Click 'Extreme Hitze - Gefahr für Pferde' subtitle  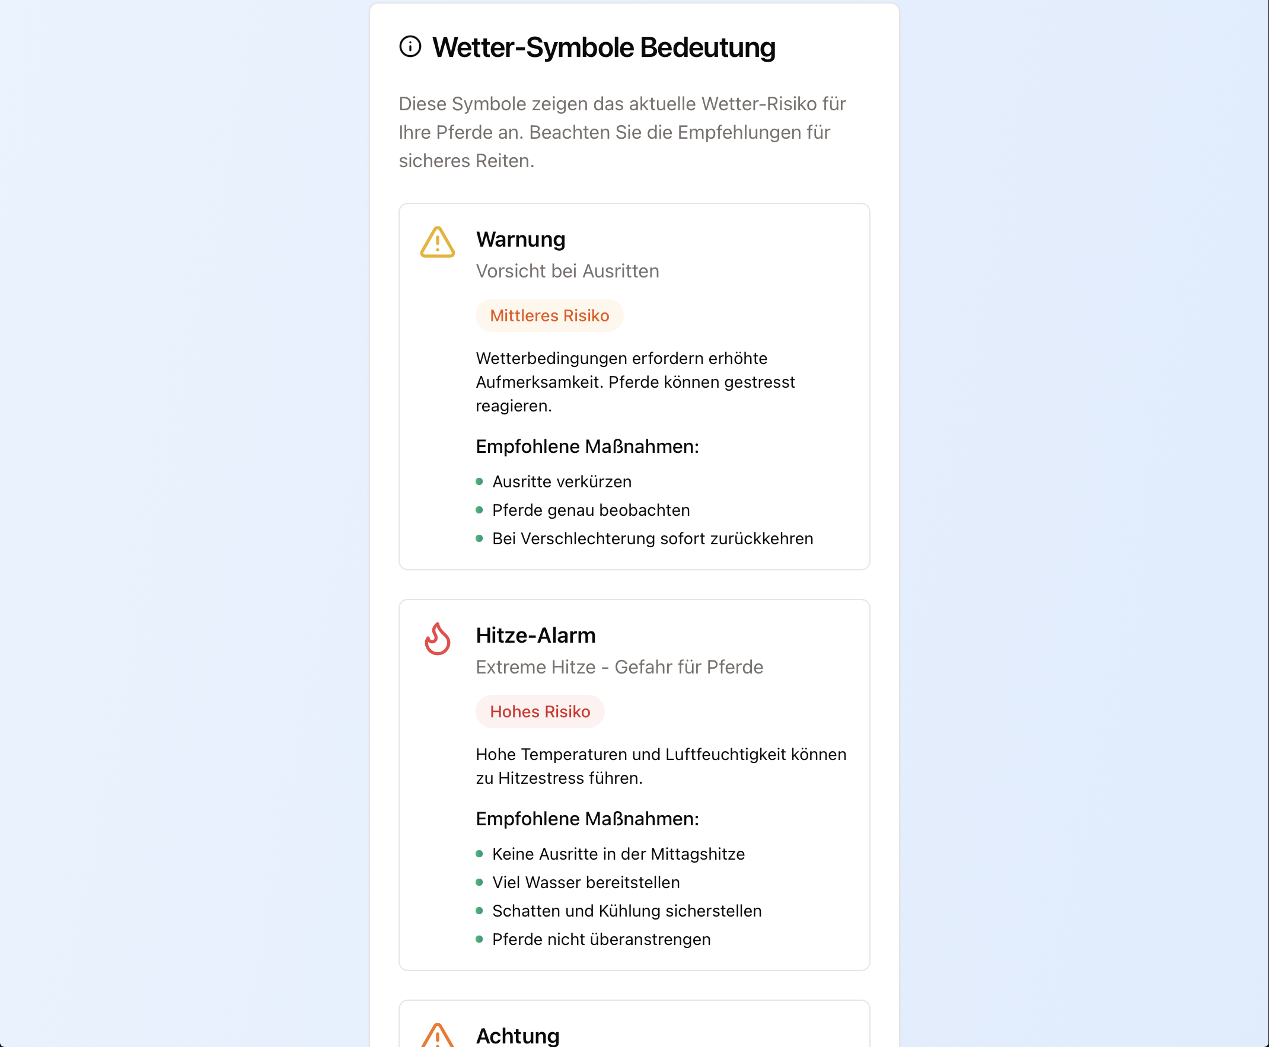(x=620, y=667)
